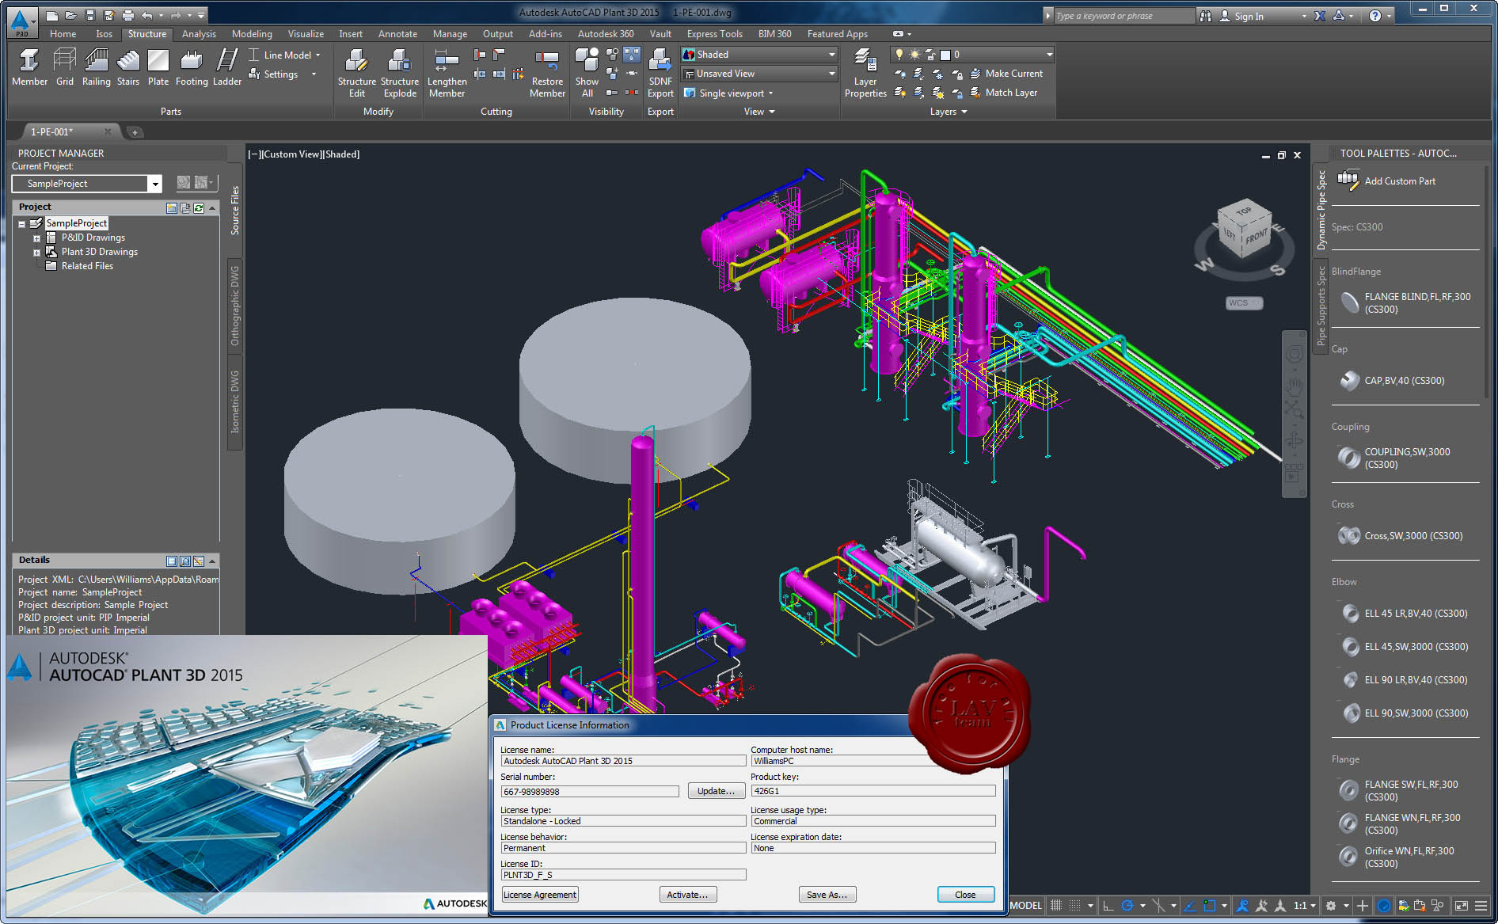Expand the Plant 3D Drawings tree node
The height and width of the screenshot is (924, 1498).
36,253
